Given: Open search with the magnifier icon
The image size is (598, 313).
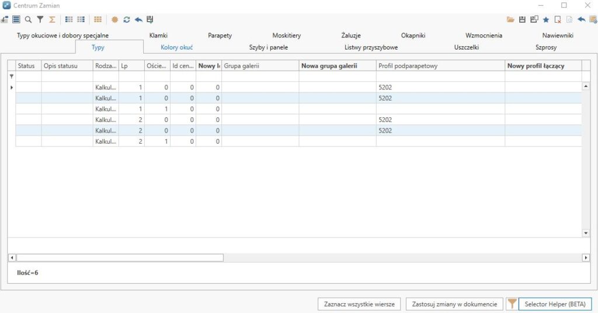Looking at the screenshot, I should pos(28,19).
